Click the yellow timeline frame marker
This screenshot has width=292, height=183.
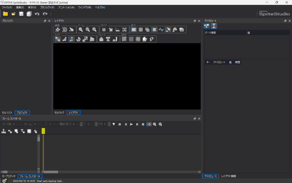tap(43, 131)
